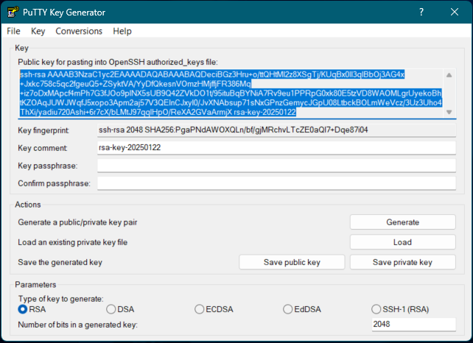Viewport: 473px width, 343px height.
Task: Select the DSA key type
Action: click(120, 309)
